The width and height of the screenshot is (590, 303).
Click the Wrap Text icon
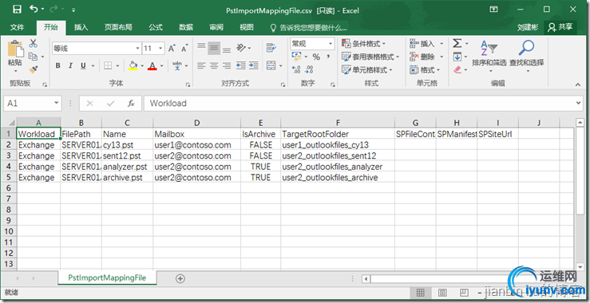tap(271, 48)
